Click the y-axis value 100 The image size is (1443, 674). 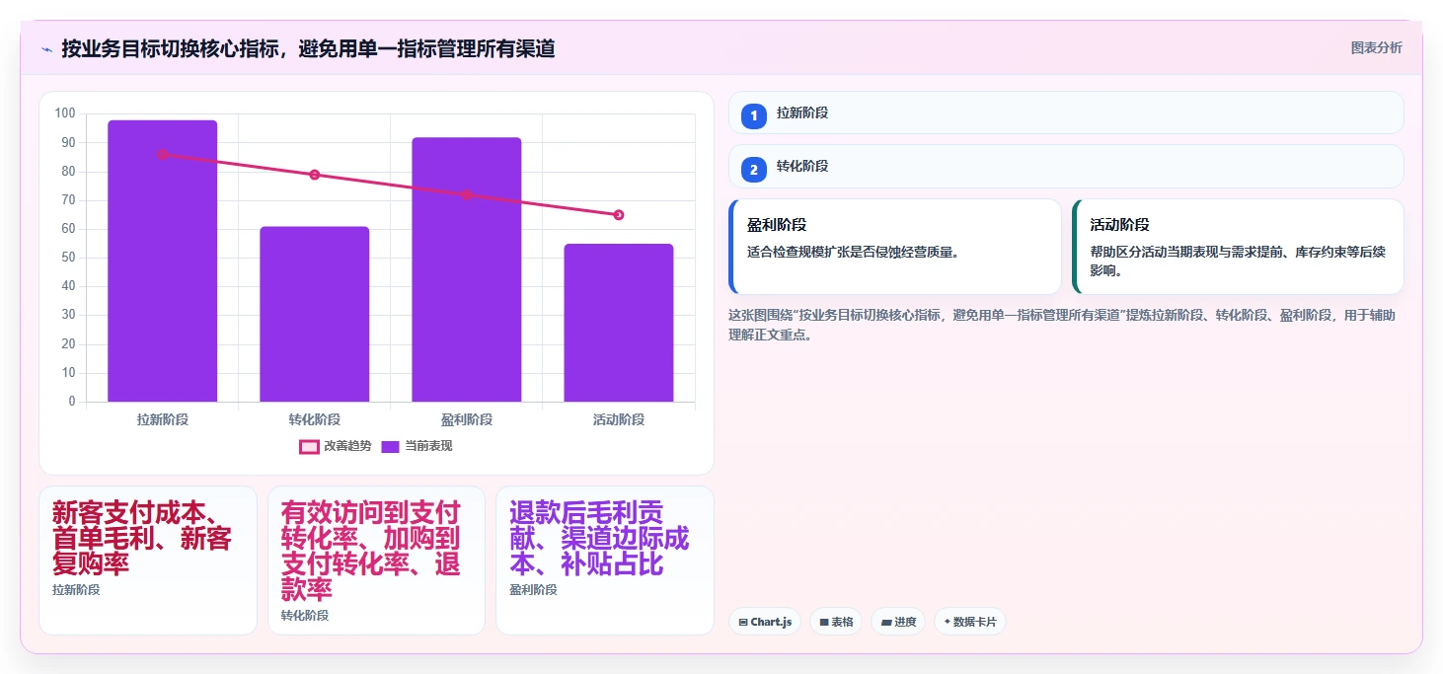click(65, 113)
